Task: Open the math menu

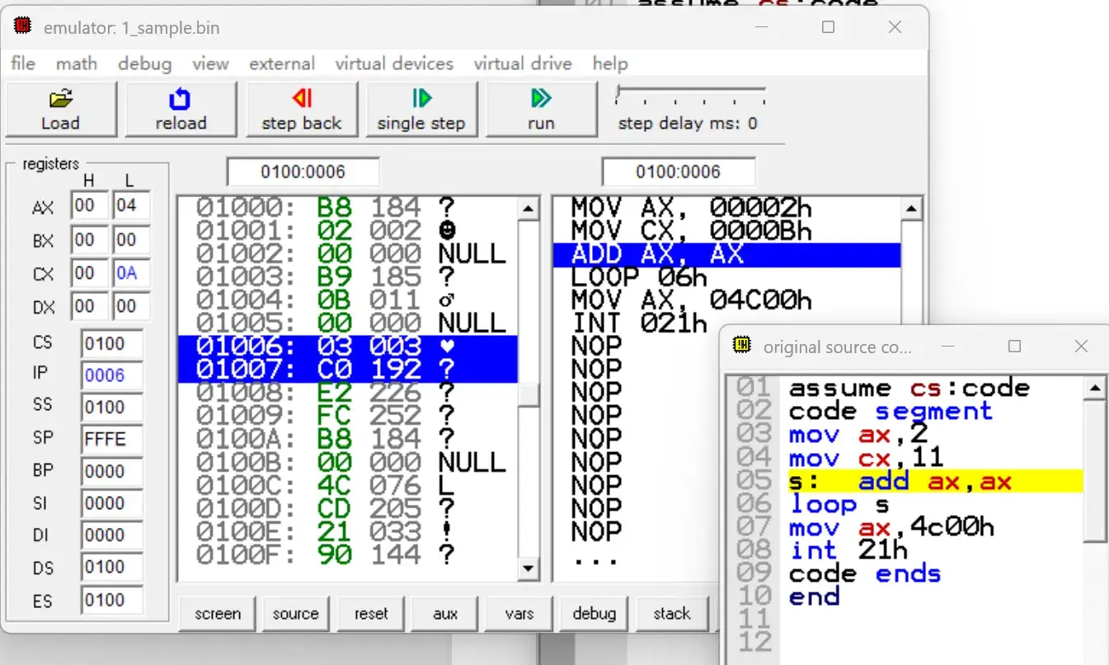Action: click(77, 64)
